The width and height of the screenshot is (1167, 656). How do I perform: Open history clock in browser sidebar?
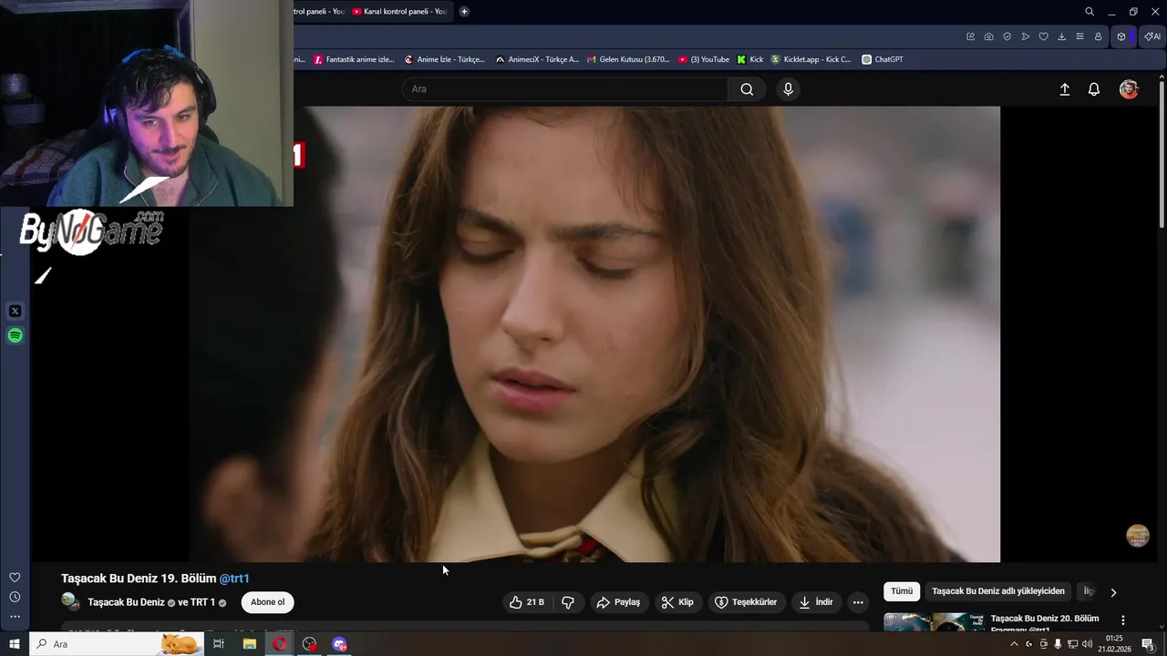15,598
